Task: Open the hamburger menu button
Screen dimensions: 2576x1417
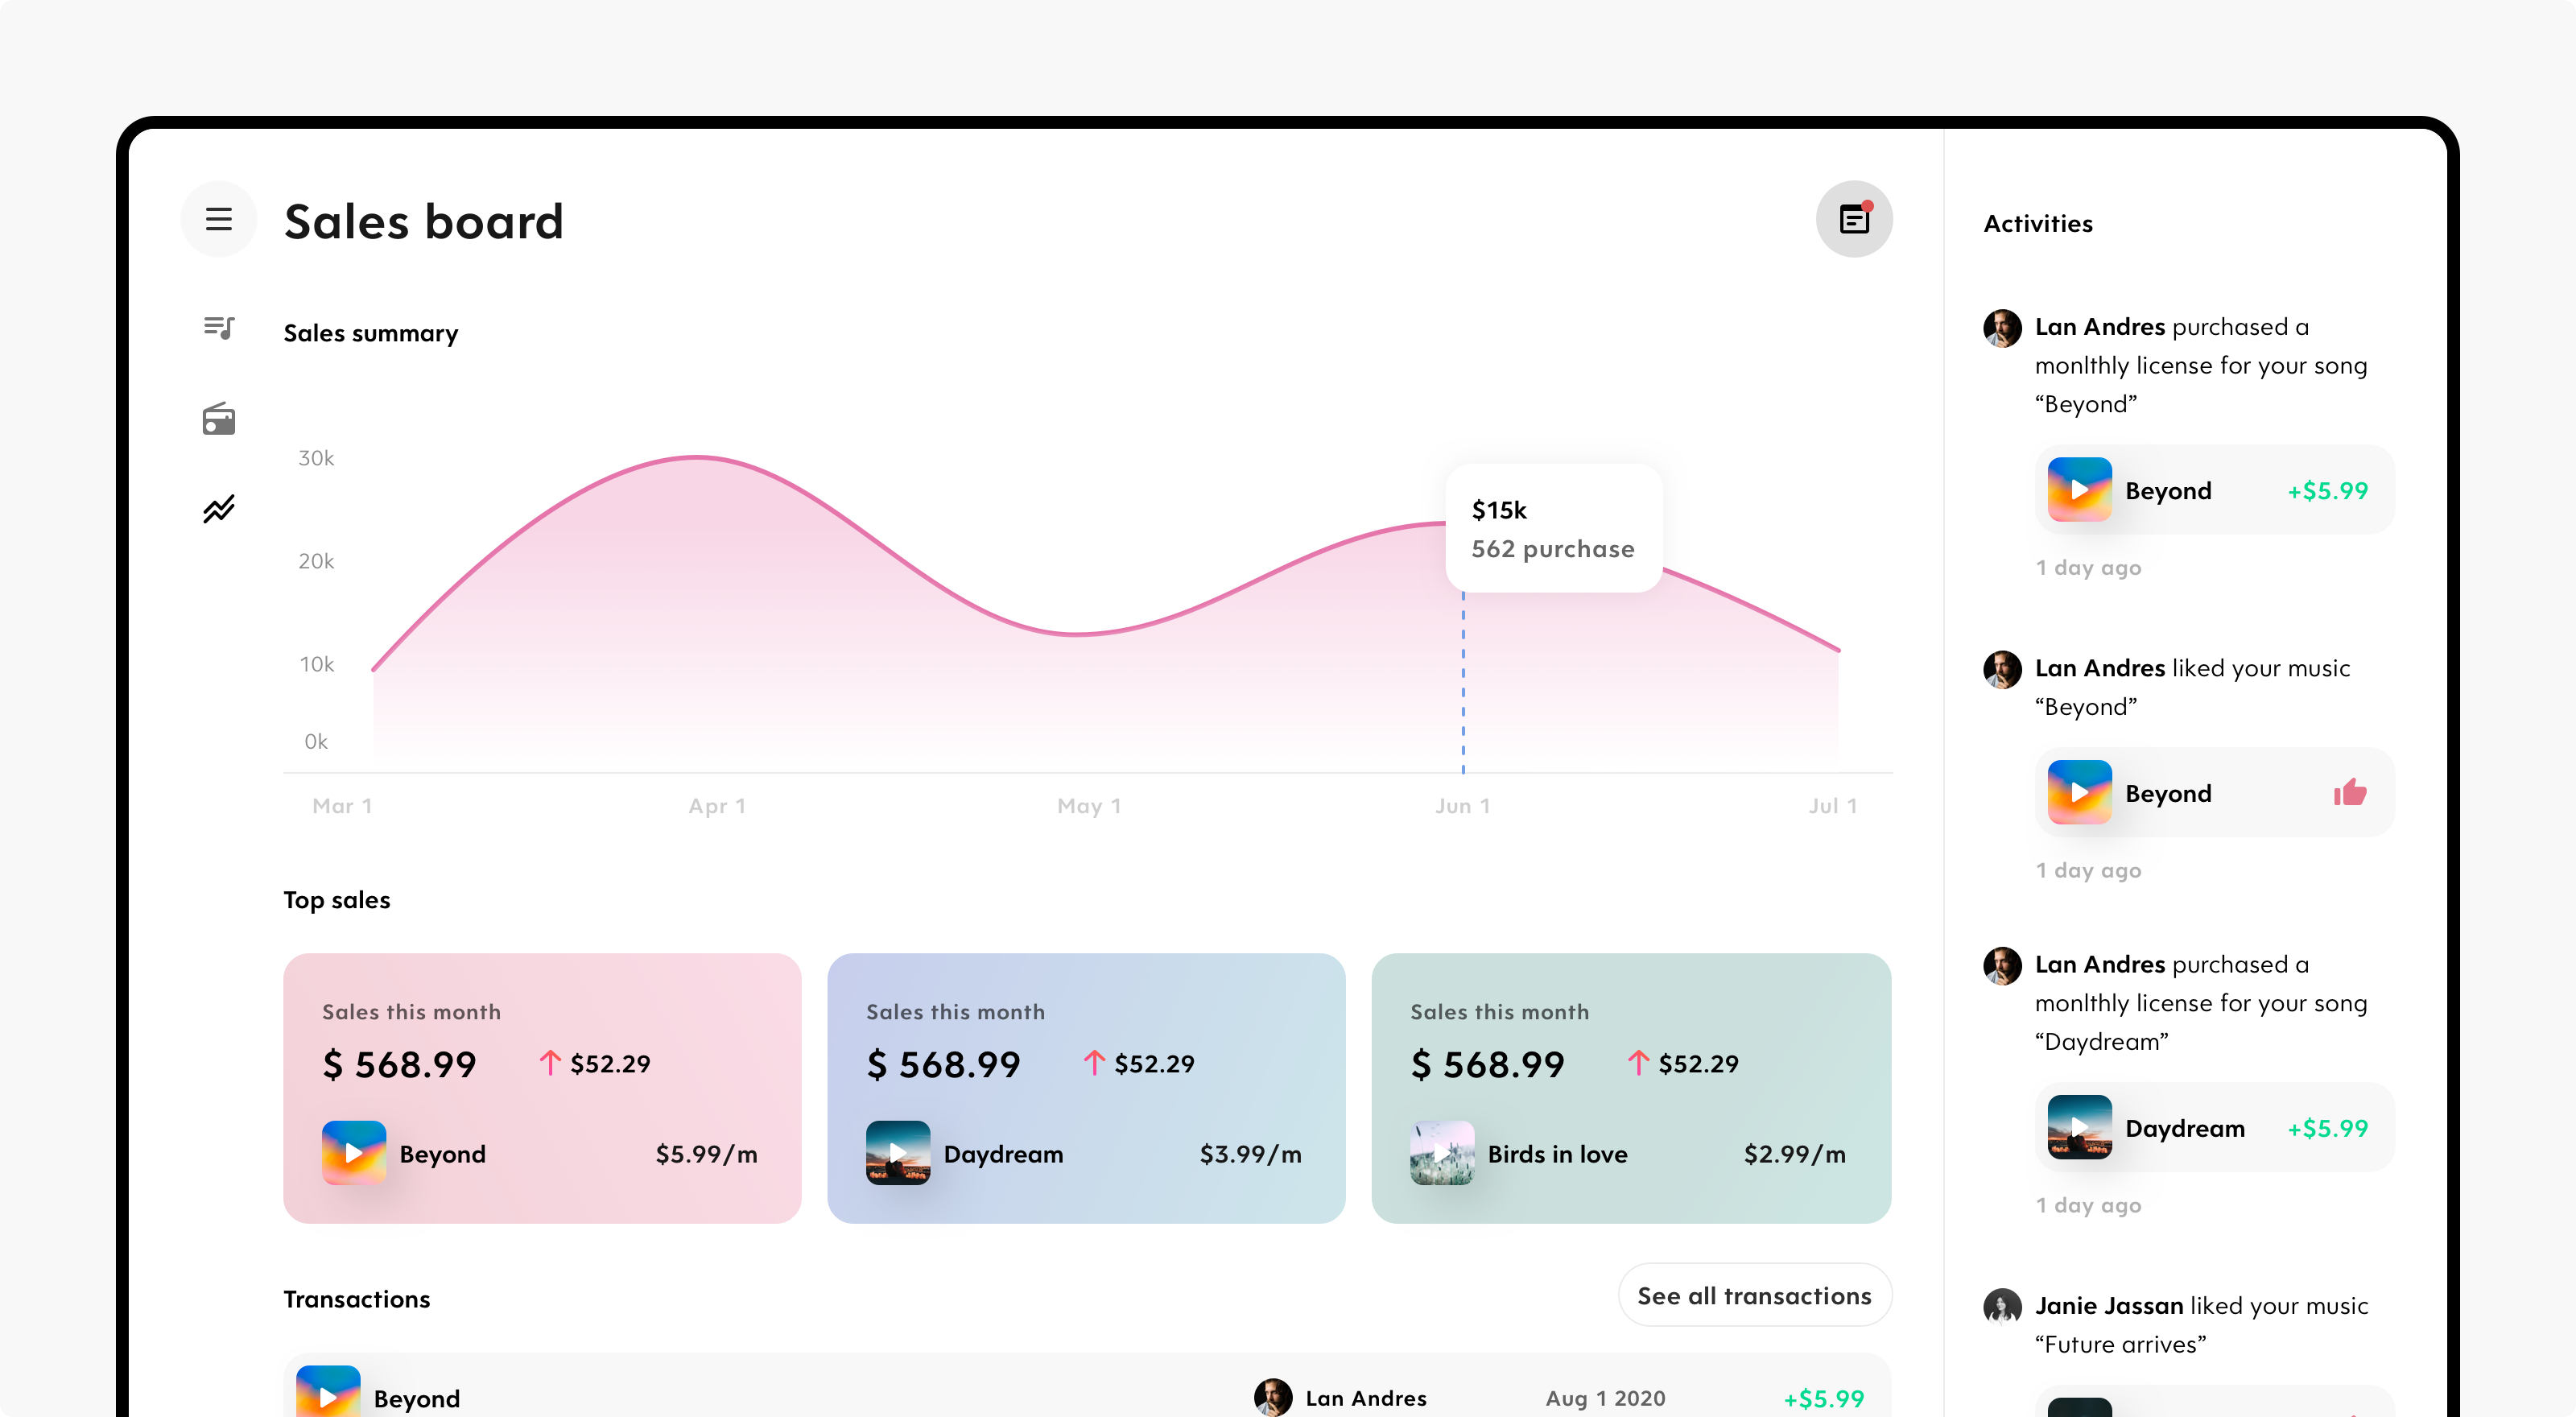Action: pos(219,219)
